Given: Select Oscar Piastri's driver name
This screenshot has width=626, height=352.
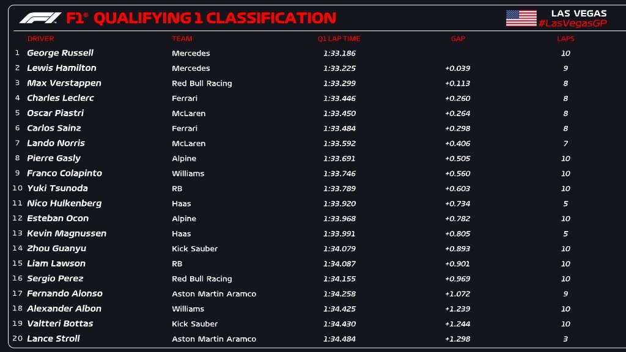Looking at the screenshot, I should point(55,113).
